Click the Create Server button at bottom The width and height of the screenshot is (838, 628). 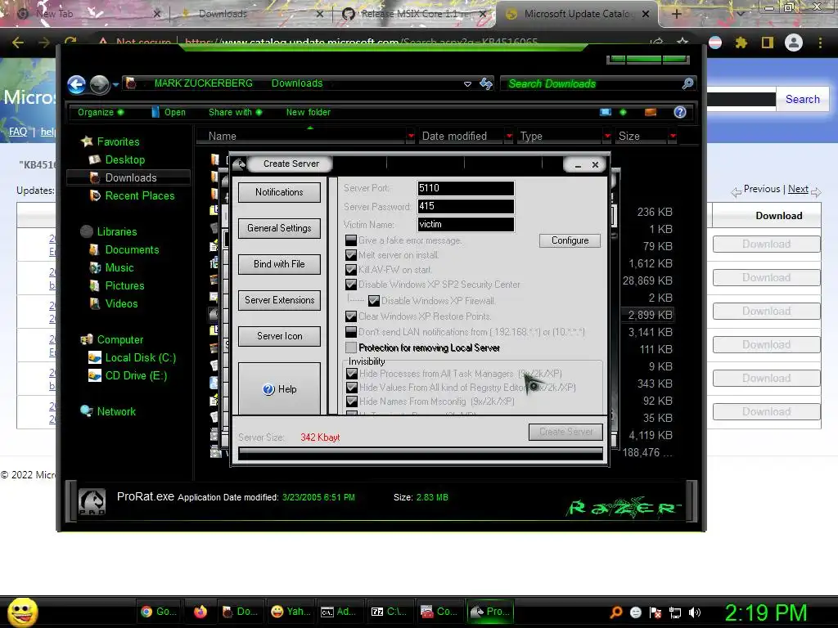565,432
